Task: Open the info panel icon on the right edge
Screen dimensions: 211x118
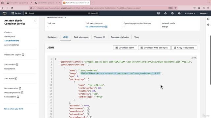Action: tap(208, 19)
